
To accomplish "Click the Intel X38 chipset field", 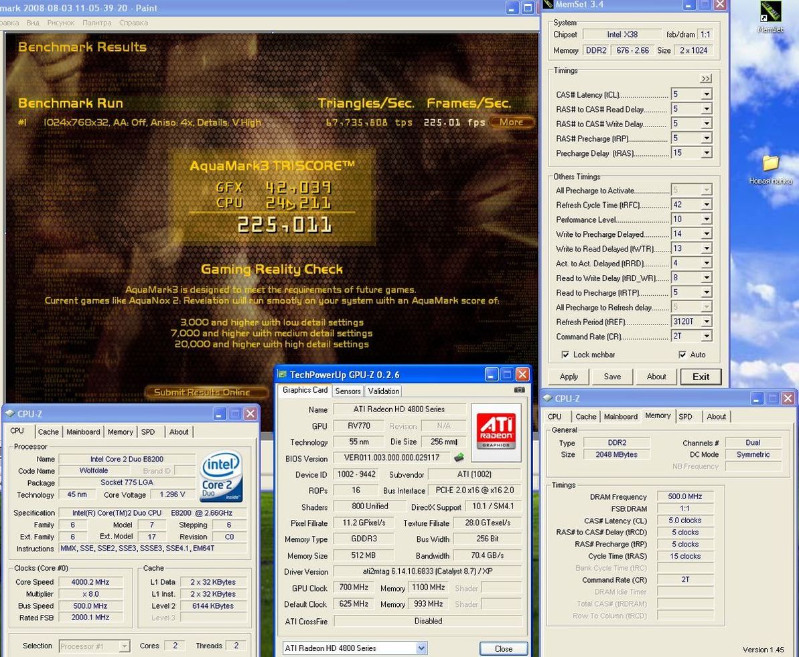I will (x=622, y=35).
